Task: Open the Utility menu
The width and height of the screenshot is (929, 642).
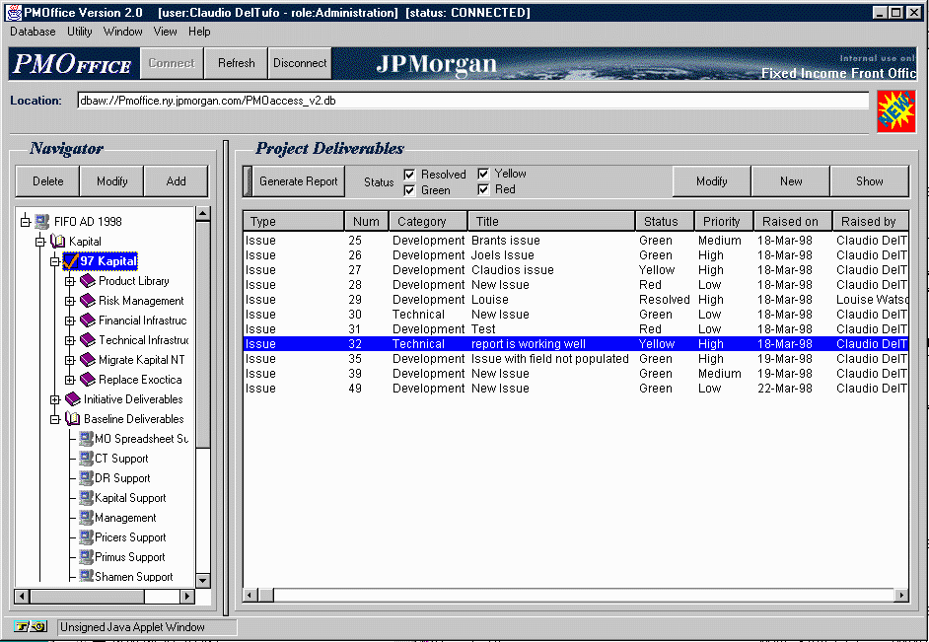Action: (80, 32)
